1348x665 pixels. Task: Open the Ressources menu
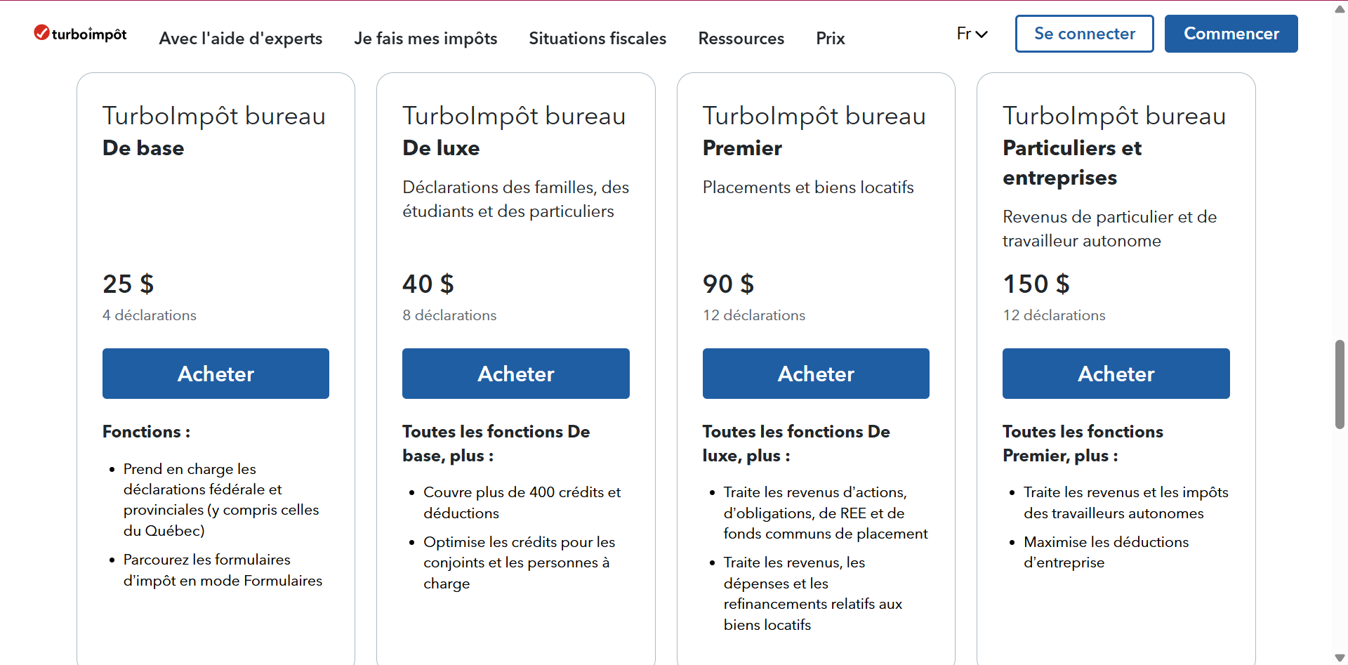point(741,39)
